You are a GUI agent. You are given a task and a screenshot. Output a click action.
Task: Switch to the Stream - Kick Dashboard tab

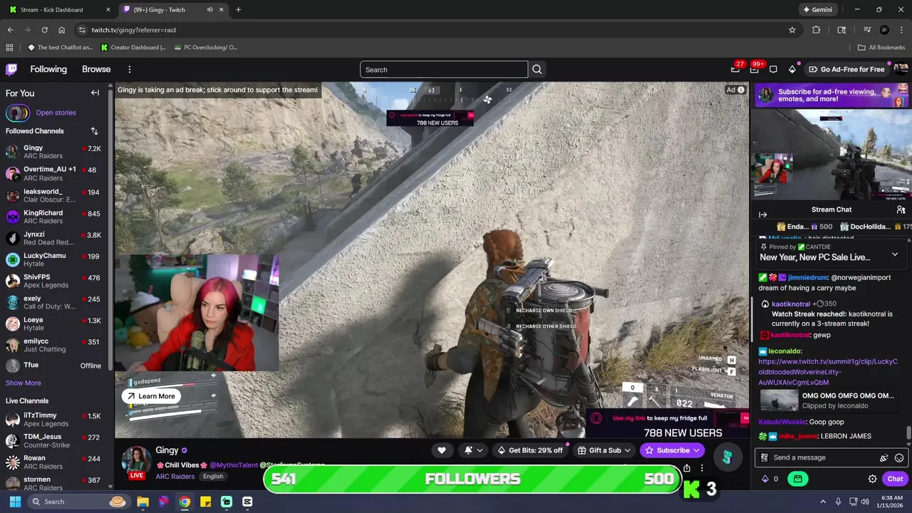61,10
